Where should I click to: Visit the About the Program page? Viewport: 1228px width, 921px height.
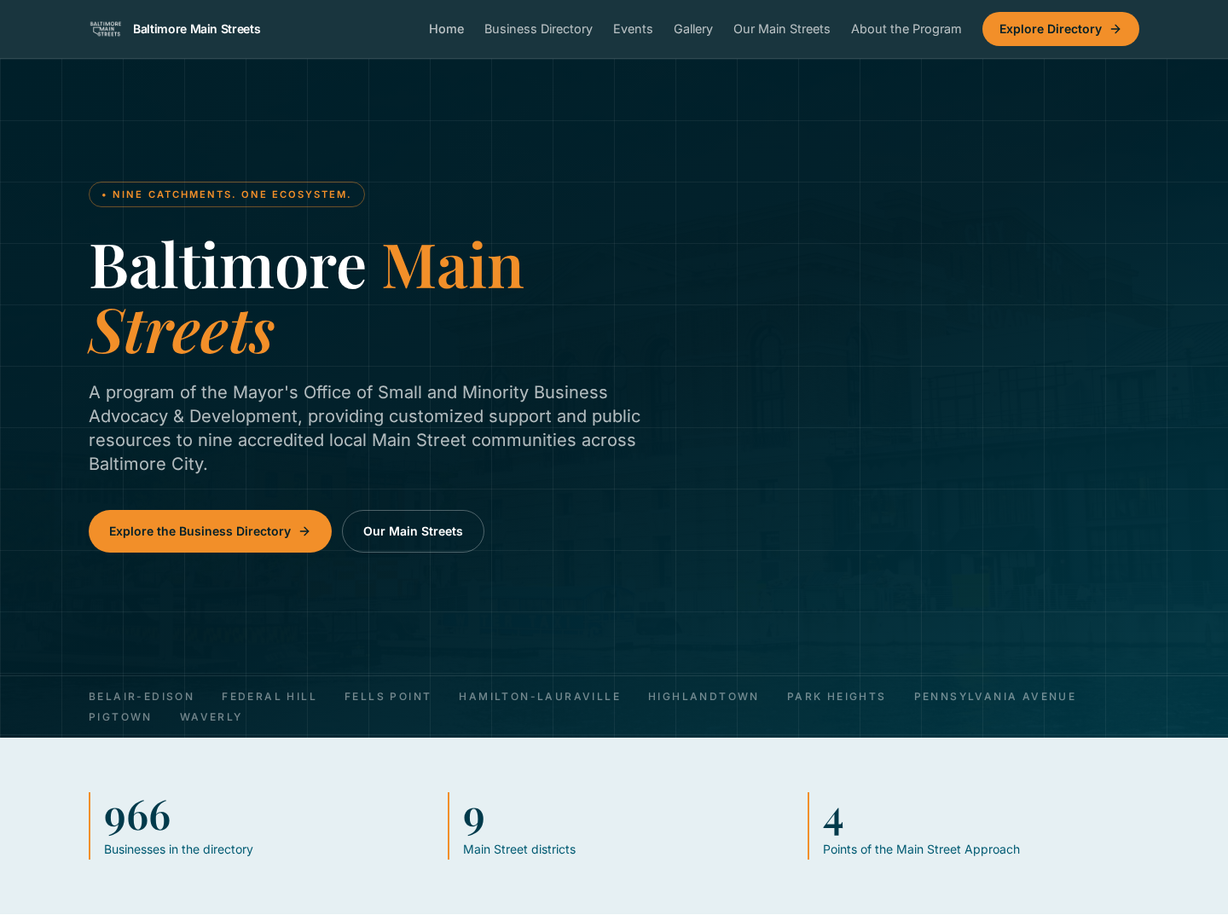click(x=907, y=29)
